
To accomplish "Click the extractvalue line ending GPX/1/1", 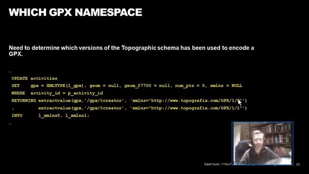I will pyautogui.click(x=129, y=108).
